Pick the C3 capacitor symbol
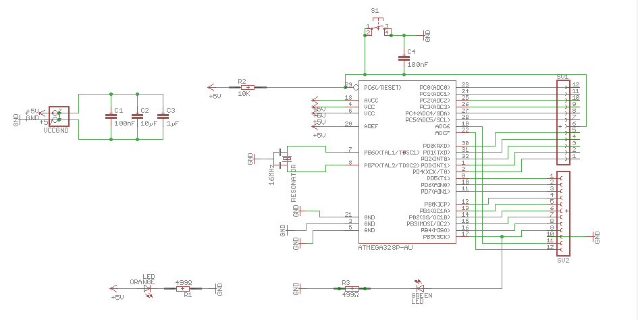The image size is (638, 320). tap(163, 116)
